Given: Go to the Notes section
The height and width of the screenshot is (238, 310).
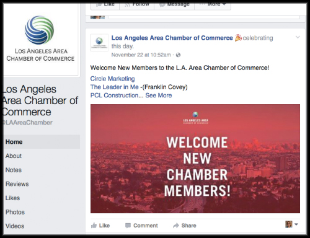Looking at the screenshot, I should (x=14, y=170).
